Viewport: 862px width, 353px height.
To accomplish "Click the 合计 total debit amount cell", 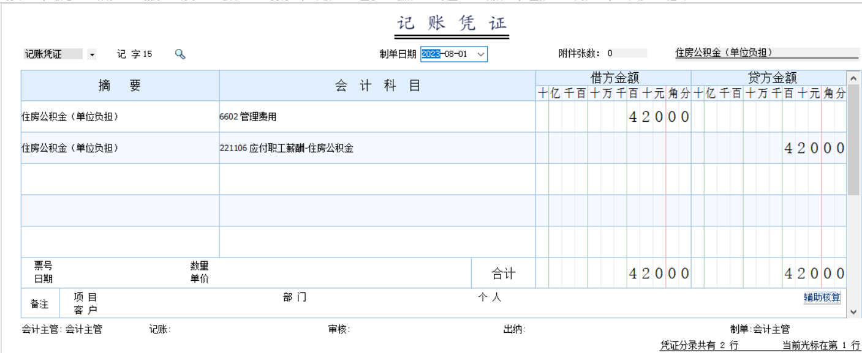I will (613, 273).
